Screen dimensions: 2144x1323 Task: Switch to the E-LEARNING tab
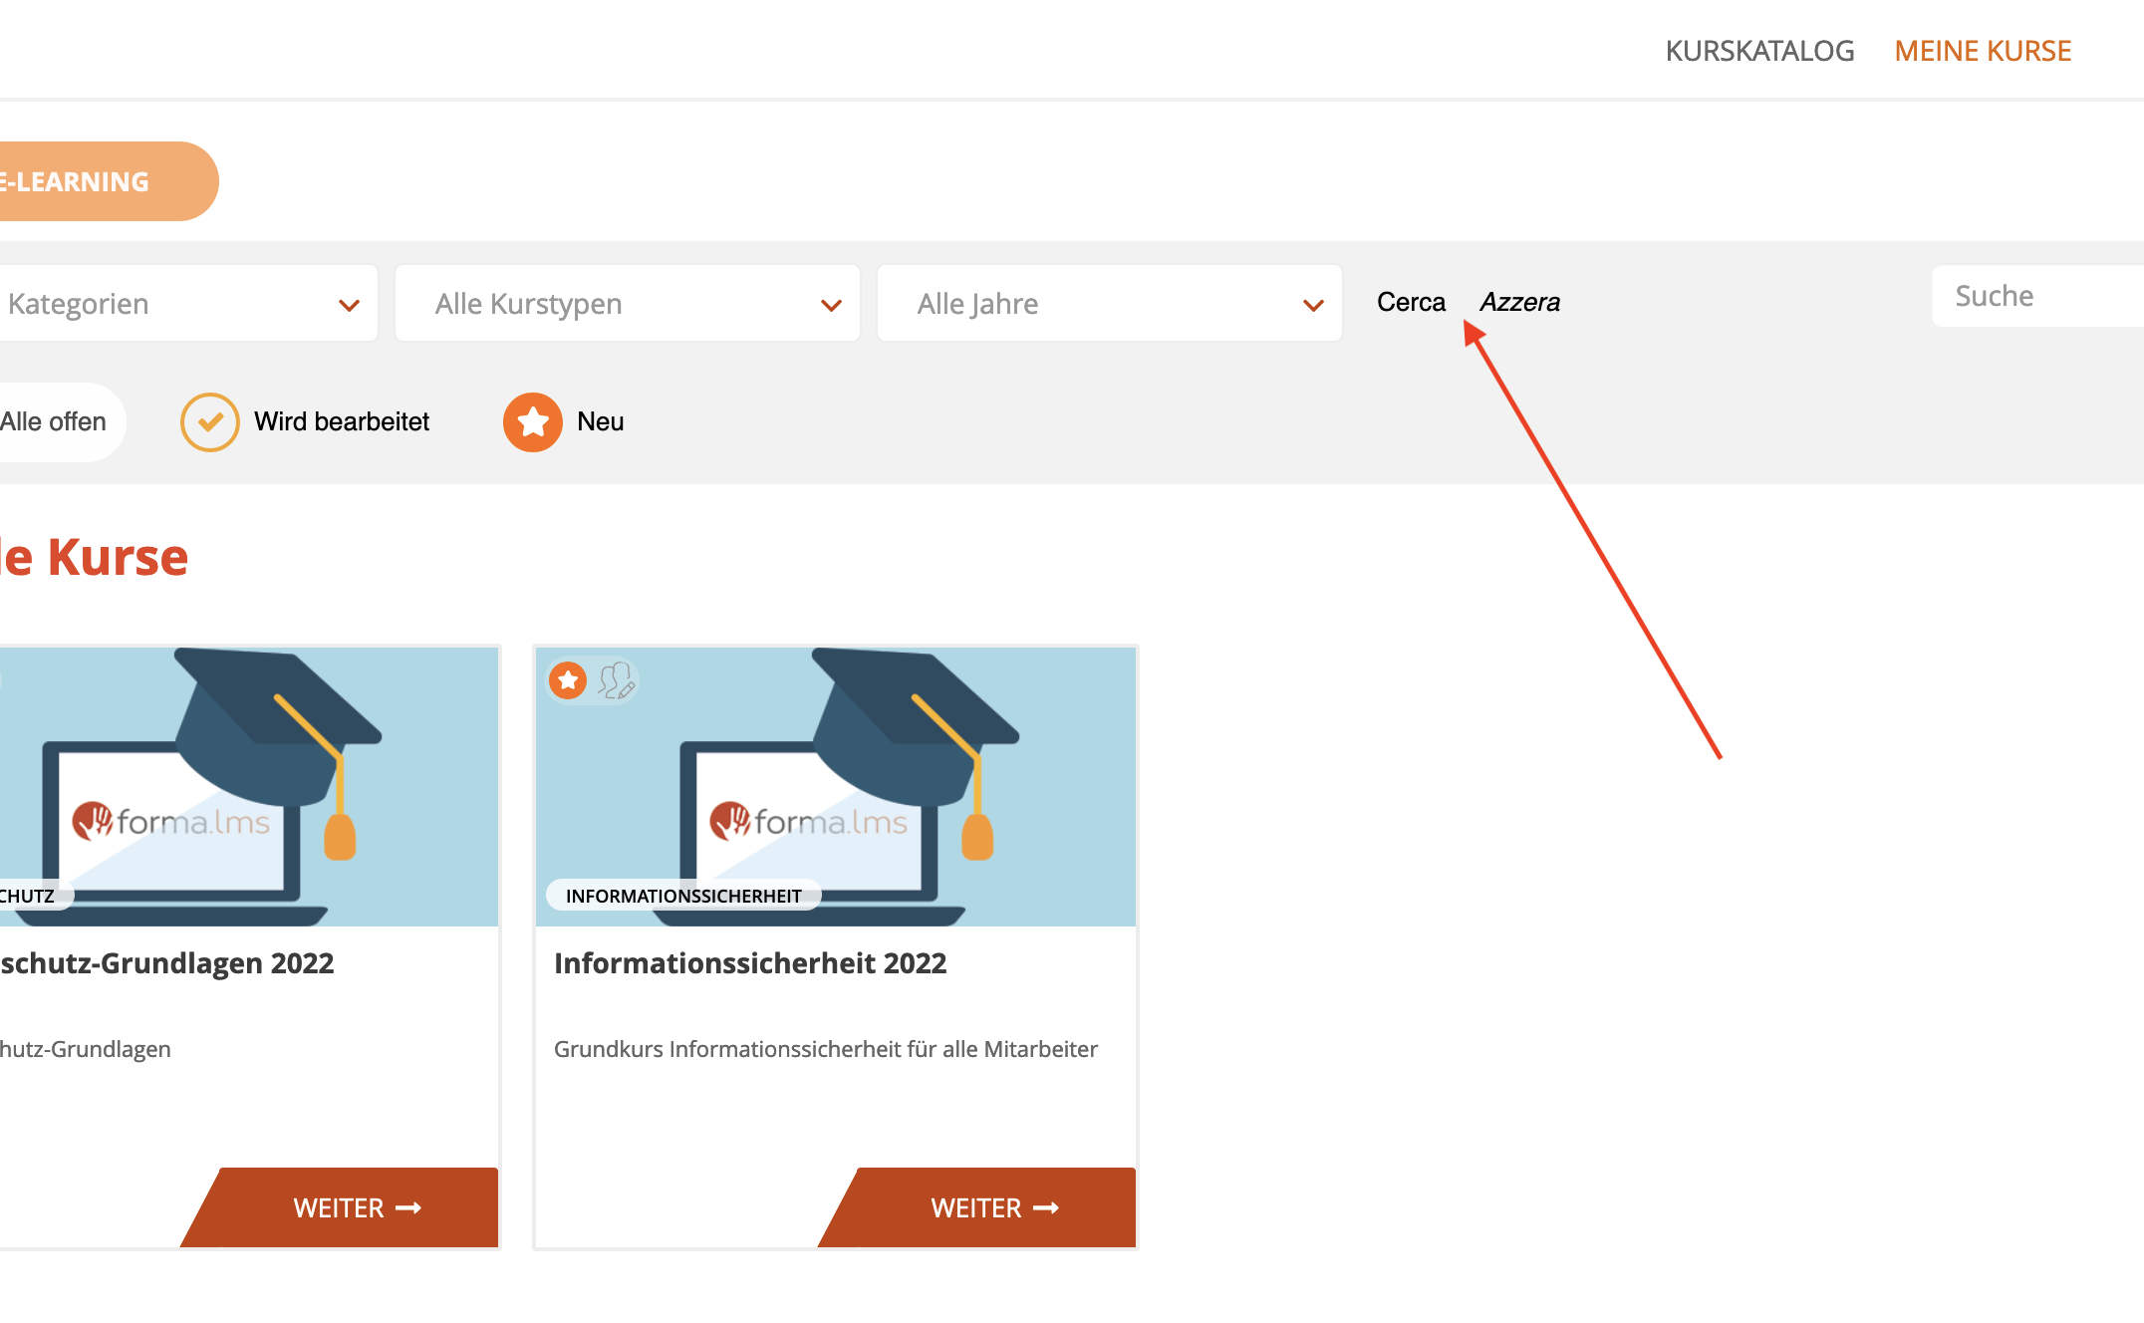(90, 181)
